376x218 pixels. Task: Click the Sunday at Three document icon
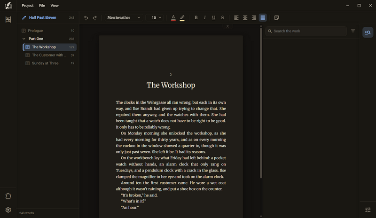point(28,63)
